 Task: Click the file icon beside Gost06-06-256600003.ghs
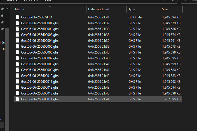point(18,35)
